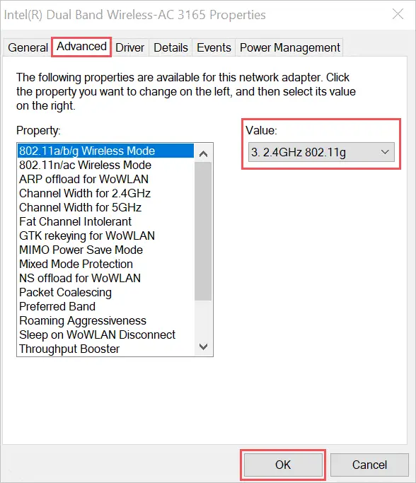Screen dimensions: 416x483
Task: Open the Value dropdown showing 2.4GHz 802.11g
Action: pyautogui.click(x=321, y=152)
